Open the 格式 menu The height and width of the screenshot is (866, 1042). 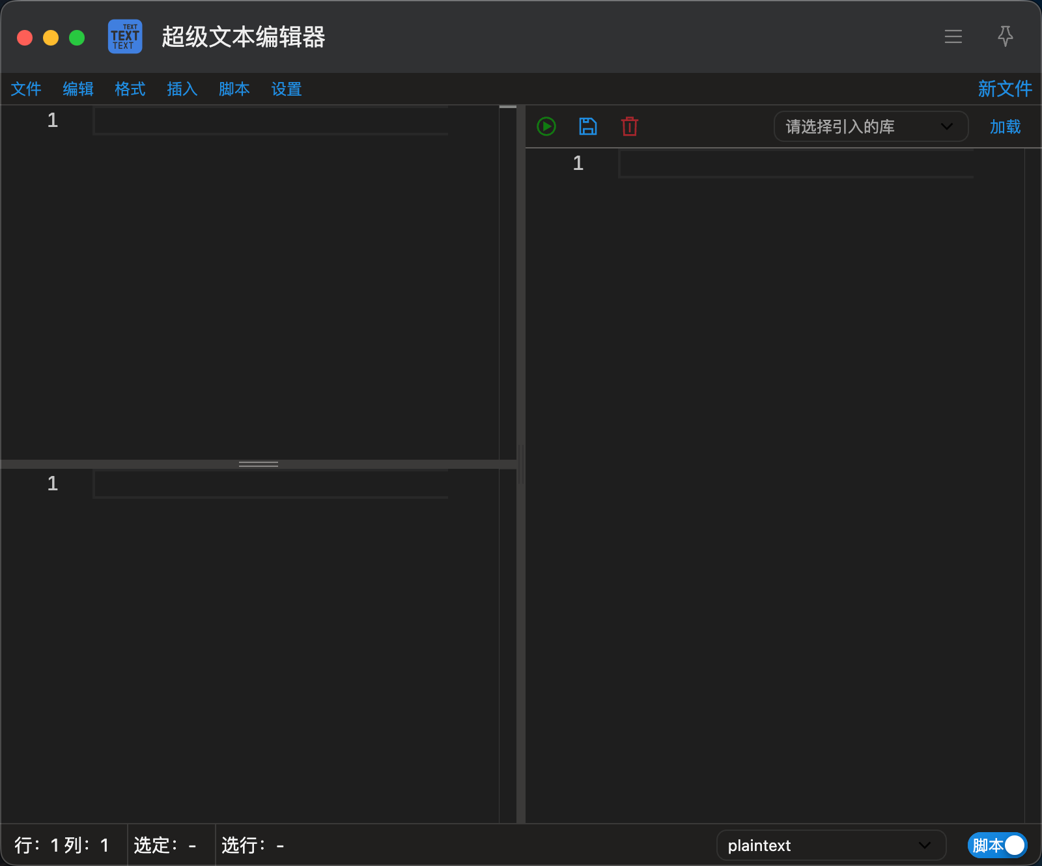[130, 89]
